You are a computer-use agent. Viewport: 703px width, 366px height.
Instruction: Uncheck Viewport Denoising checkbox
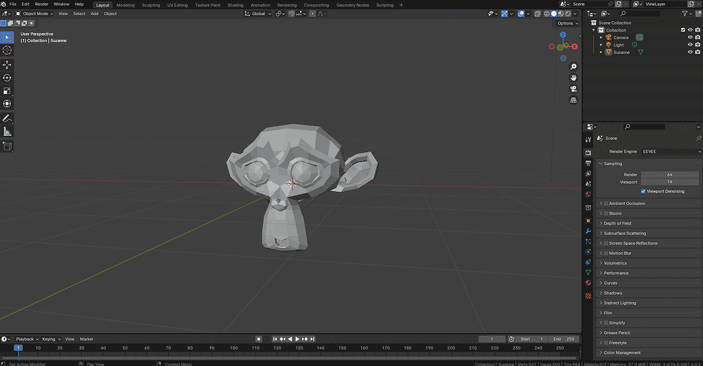click(x=643, y=191)
